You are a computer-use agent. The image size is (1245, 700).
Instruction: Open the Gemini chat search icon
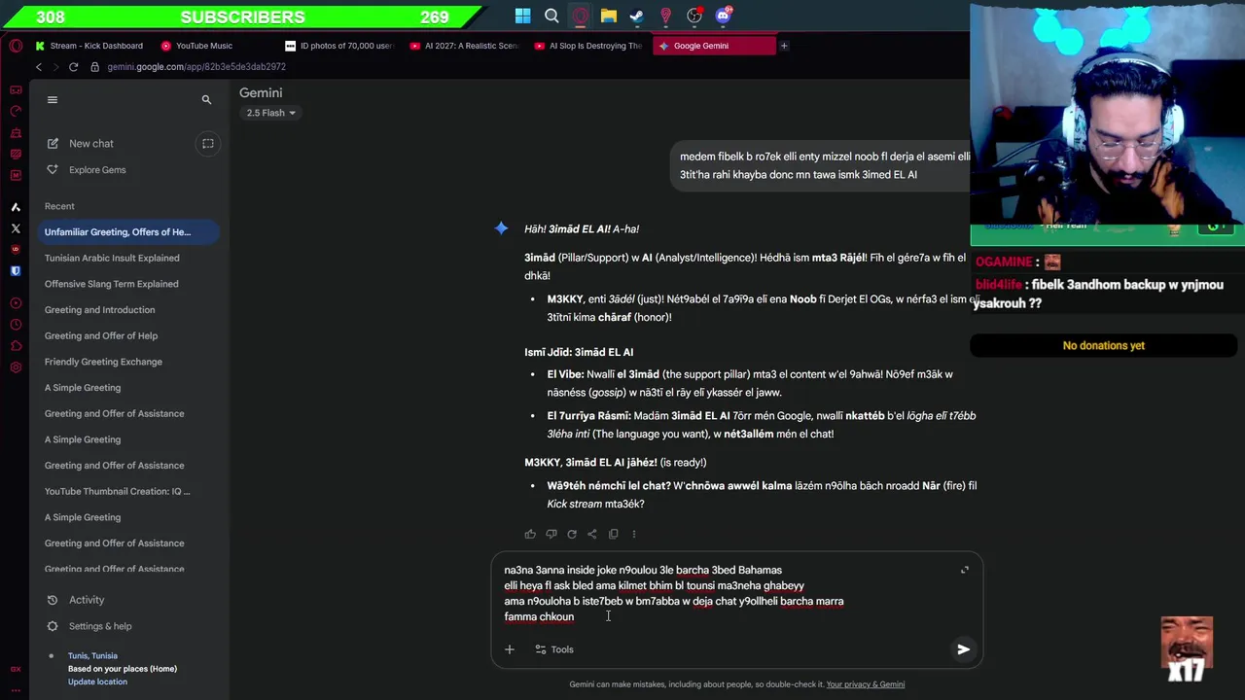pos(206,99)
